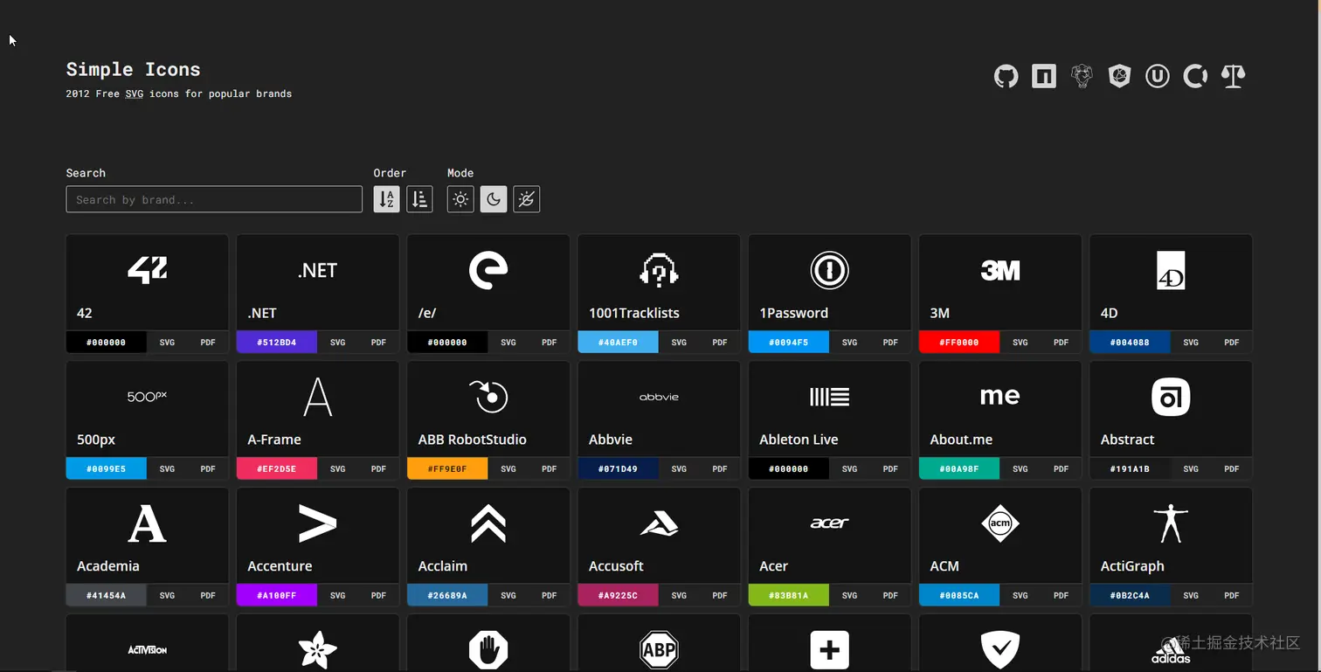1321x672 pixels.
Task: Click the AddThis plus-square logo
Action: [x=829, y=650]
